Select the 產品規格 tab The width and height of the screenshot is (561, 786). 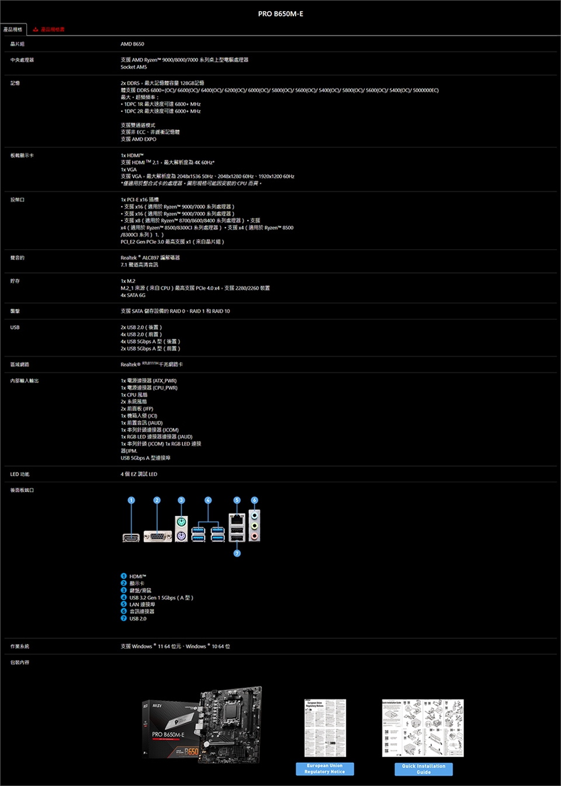tap(13, 29)
